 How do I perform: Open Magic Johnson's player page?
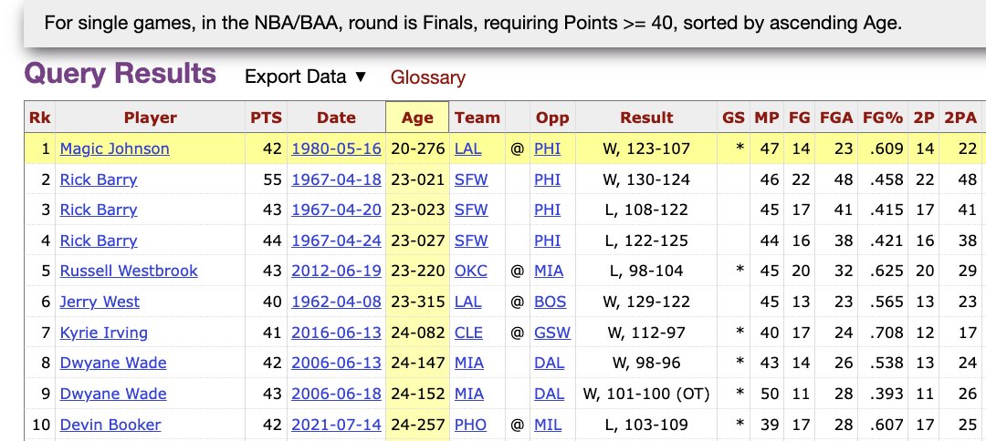click(114, 149)
